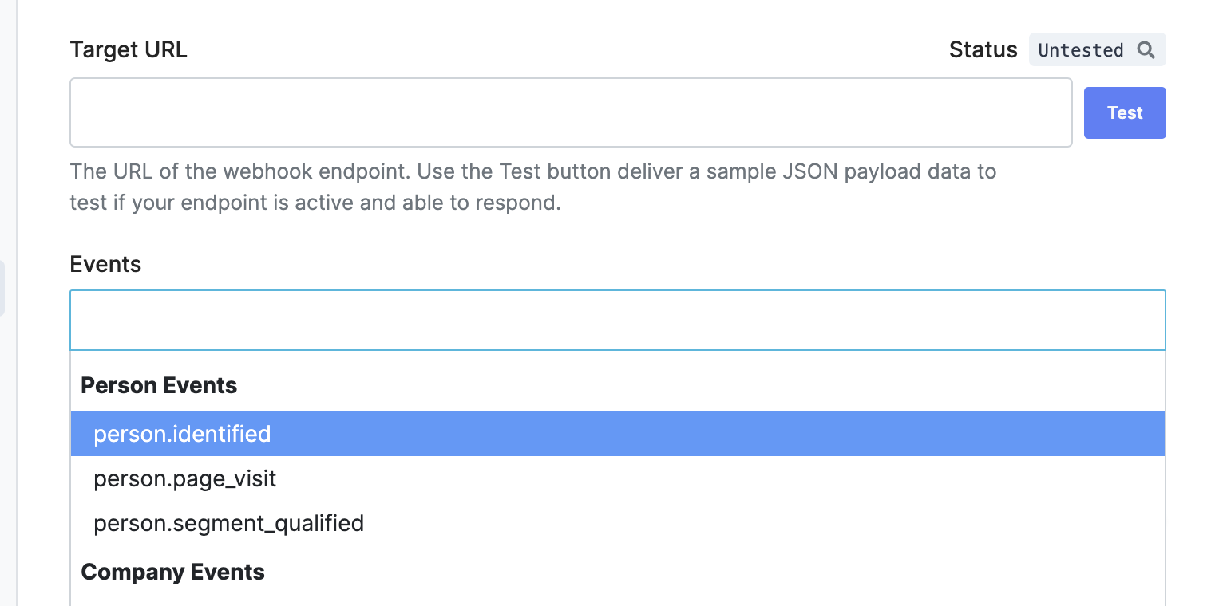Click blank row below Company Events header

tap(618, 600)
